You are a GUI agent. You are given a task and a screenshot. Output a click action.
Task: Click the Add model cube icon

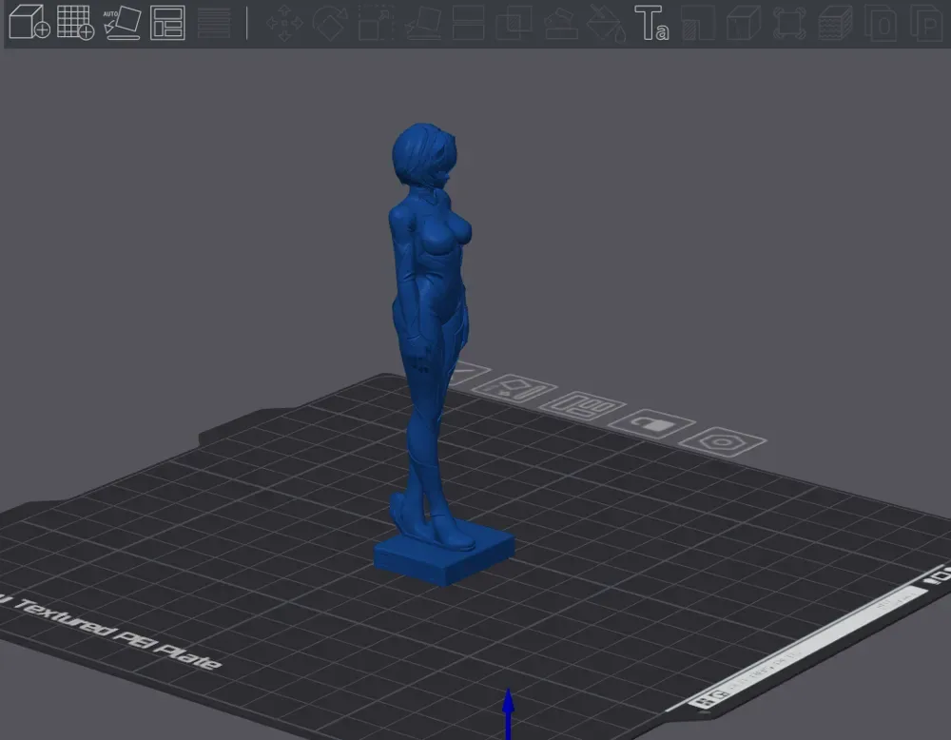coord(29,23)
